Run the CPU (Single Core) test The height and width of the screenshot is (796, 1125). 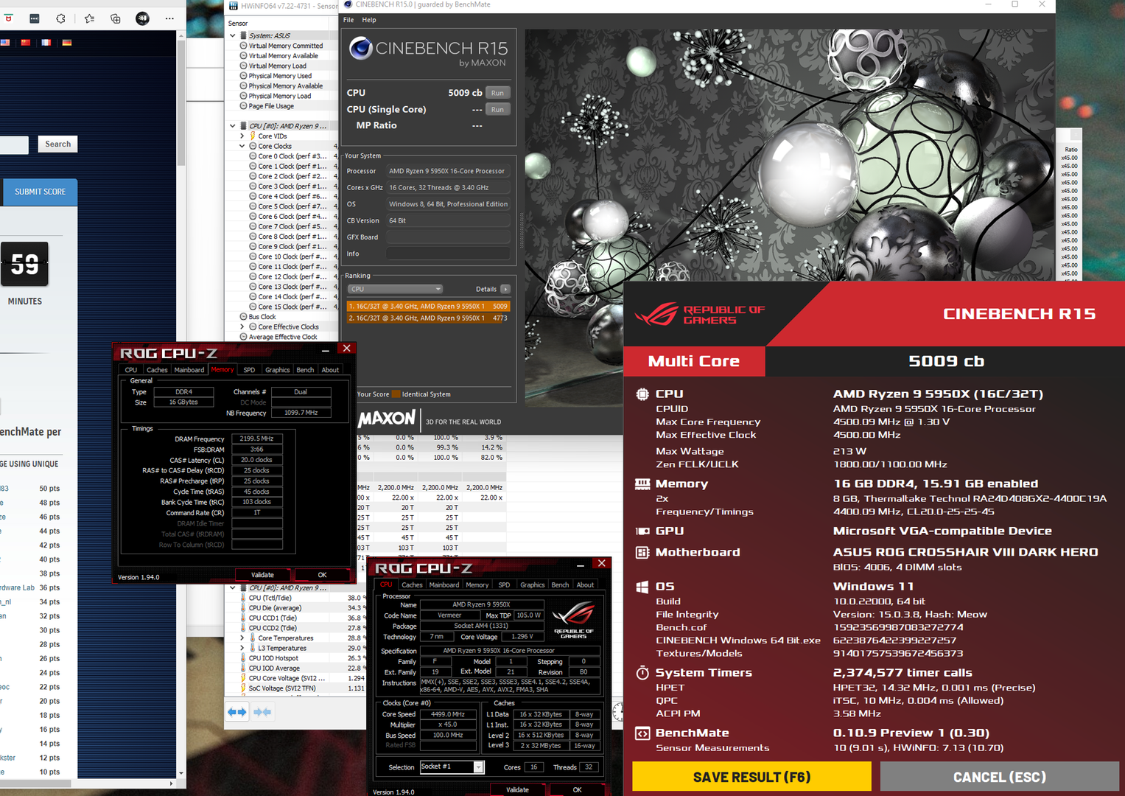[x=498, y=110]
